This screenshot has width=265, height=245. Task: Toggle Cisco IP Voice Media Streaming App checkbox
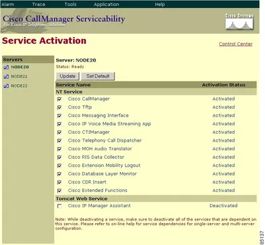[60, 124]
